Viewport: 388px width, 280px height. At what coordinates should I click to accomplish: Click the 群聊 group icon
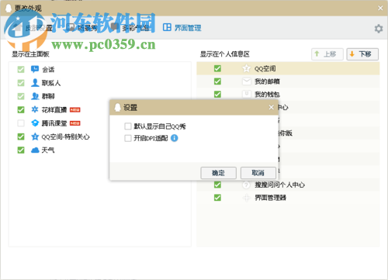tap(35, 96)
